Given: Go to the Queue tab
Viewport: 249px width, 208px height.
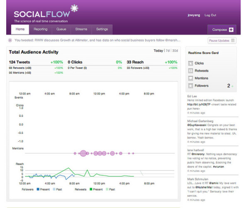Looking at the screenshot, I should click(x=61, y=29).
